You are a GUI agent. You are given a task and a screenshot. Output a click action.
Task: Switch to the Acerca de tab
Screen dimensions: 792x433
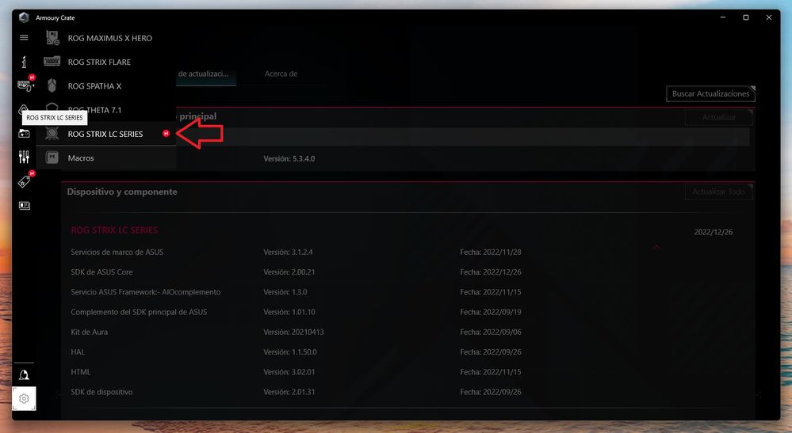coord(281,74)
